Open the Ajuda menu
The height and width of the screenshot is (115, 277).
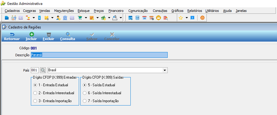tap(227, 11)
